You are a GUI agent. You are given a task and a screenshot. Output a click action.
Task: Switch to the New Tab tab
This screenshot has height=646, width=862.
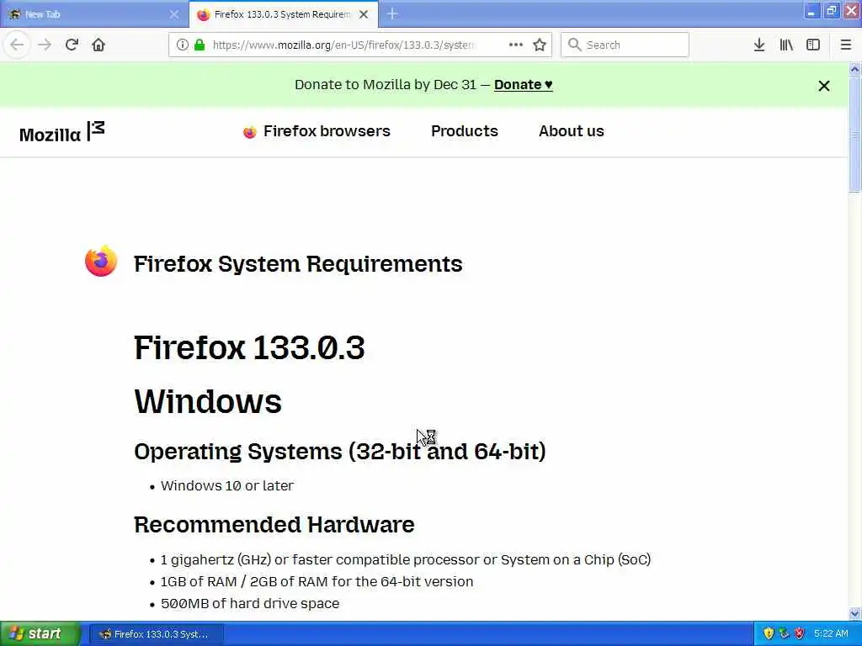[x=94, y=14]
